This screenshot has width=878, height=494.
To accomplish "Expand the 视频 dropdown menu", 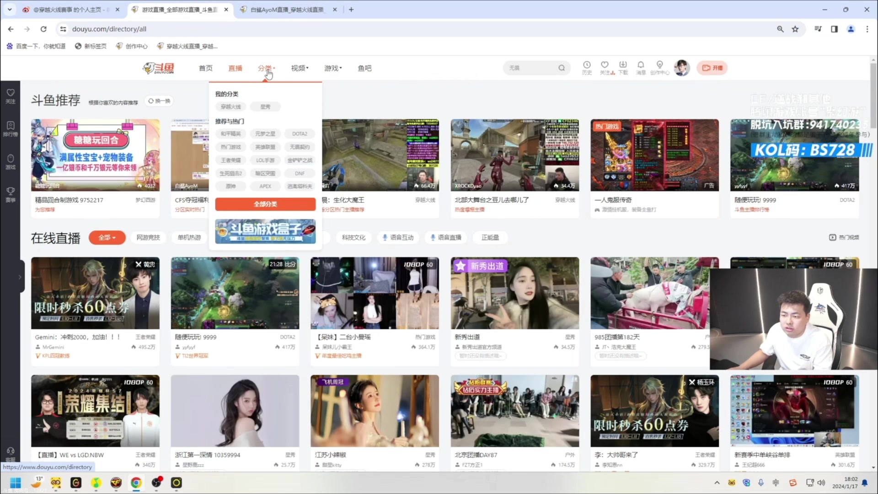I will (x=300, y=68).
